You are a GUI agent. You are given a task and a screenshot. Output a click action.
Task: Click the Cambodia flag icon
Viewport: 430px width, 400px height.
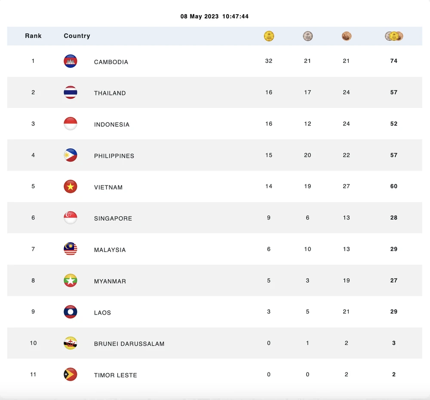(x=71, y=61)
